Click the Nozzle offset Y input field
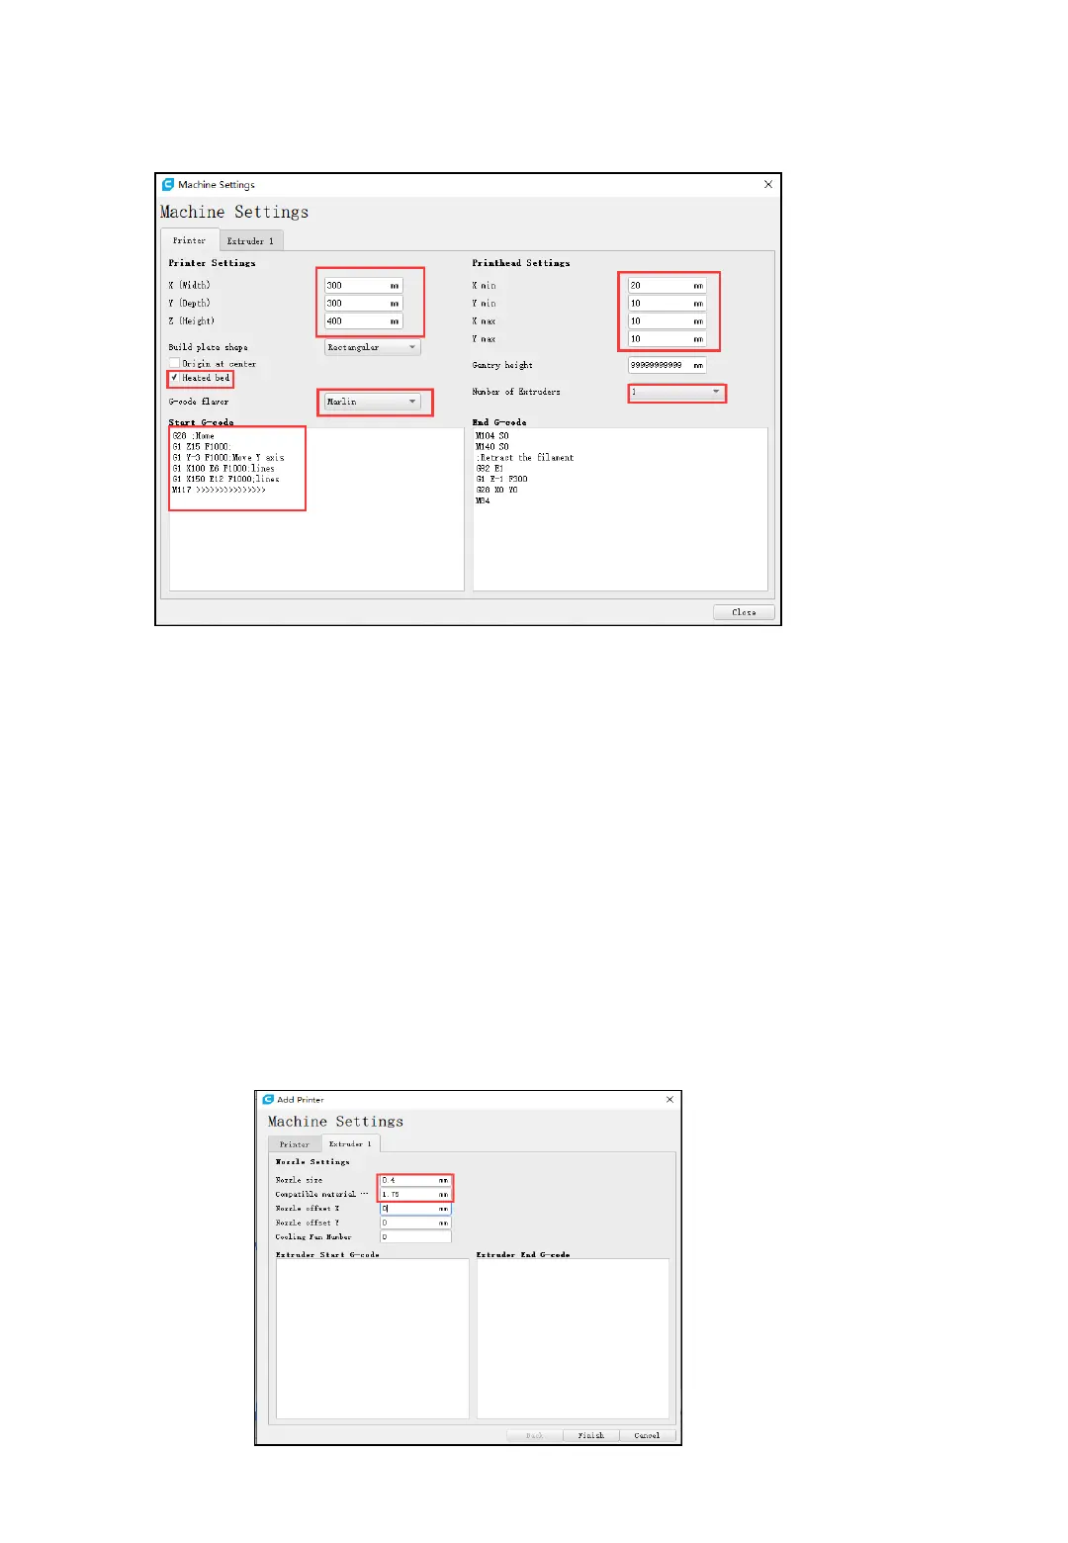 (x=415, y=1223)
